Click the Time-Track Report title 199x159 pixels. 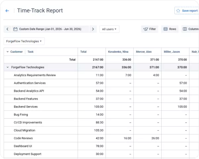[x=40, y=11]
